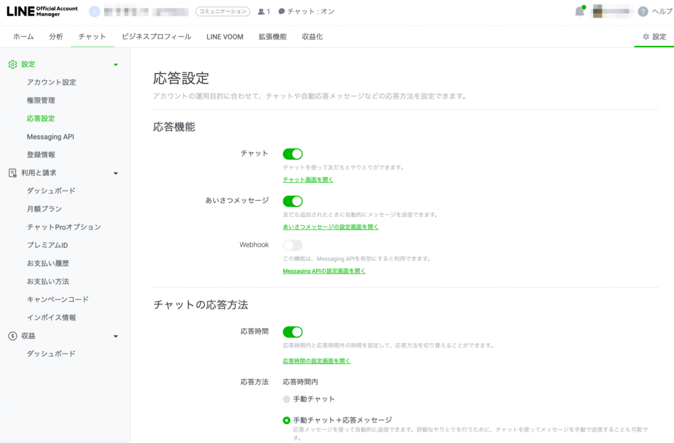The height and width of the screenshot is (443, 674).
Task: Click the settings gear icon in top right
Action: point(646,37)
